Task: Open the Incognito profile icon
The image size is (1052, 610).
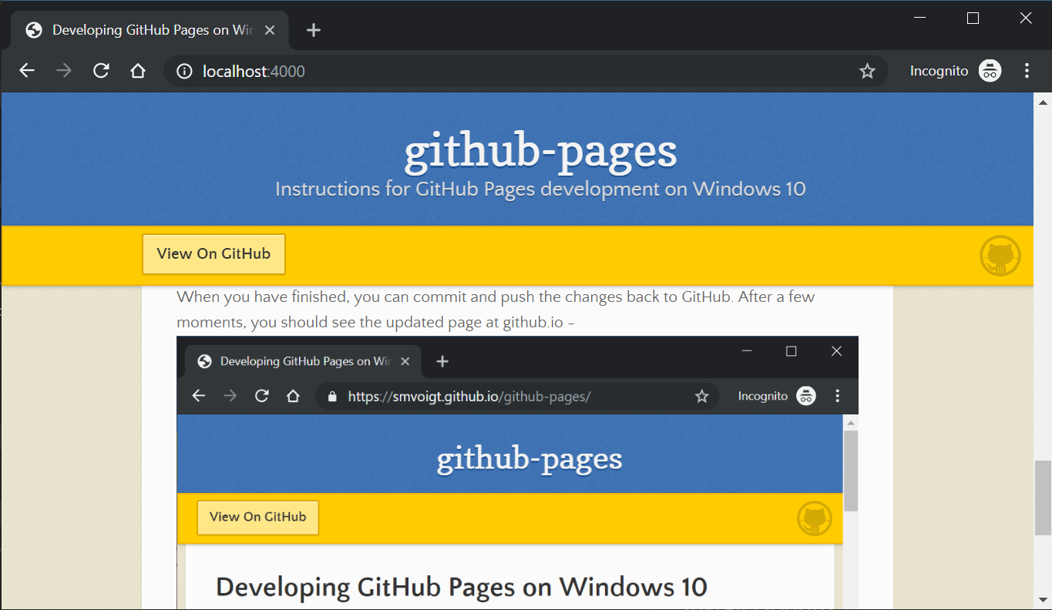Action: [990, 71]
